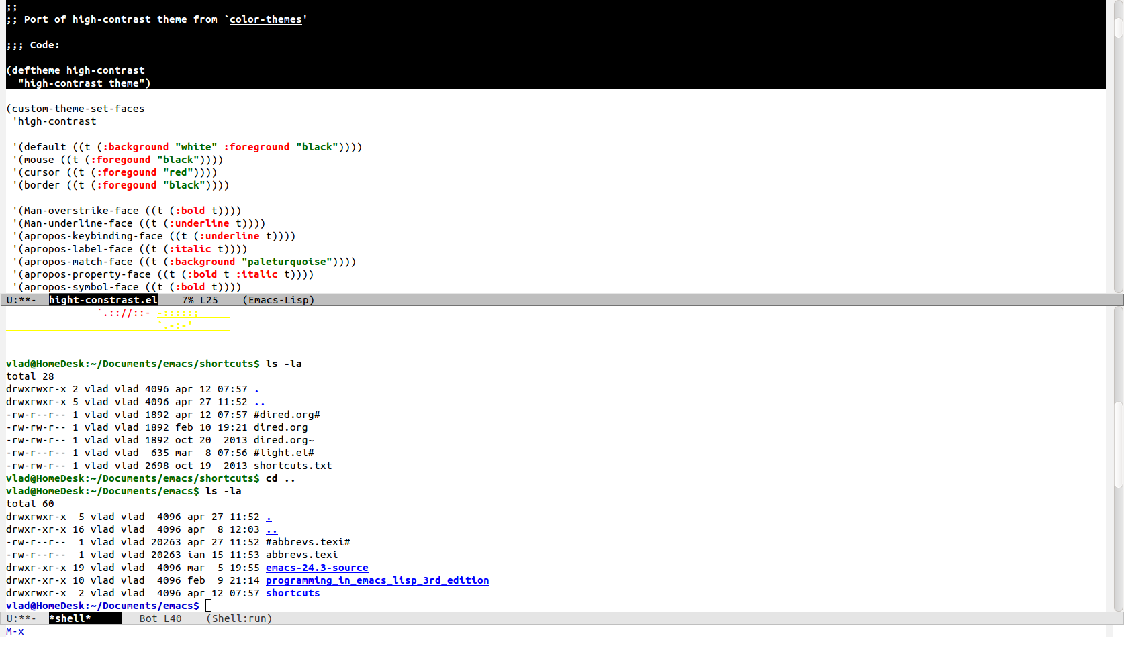Click the 'dired.org~' backup file name

(x=284, y=440)
